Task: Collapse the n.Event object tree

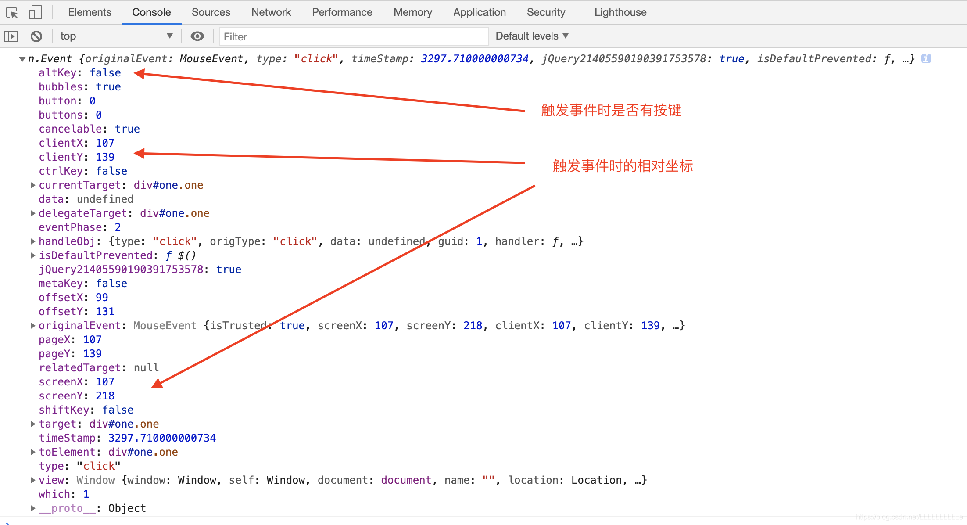Action: pyautogui.click(x=22, y=59)
